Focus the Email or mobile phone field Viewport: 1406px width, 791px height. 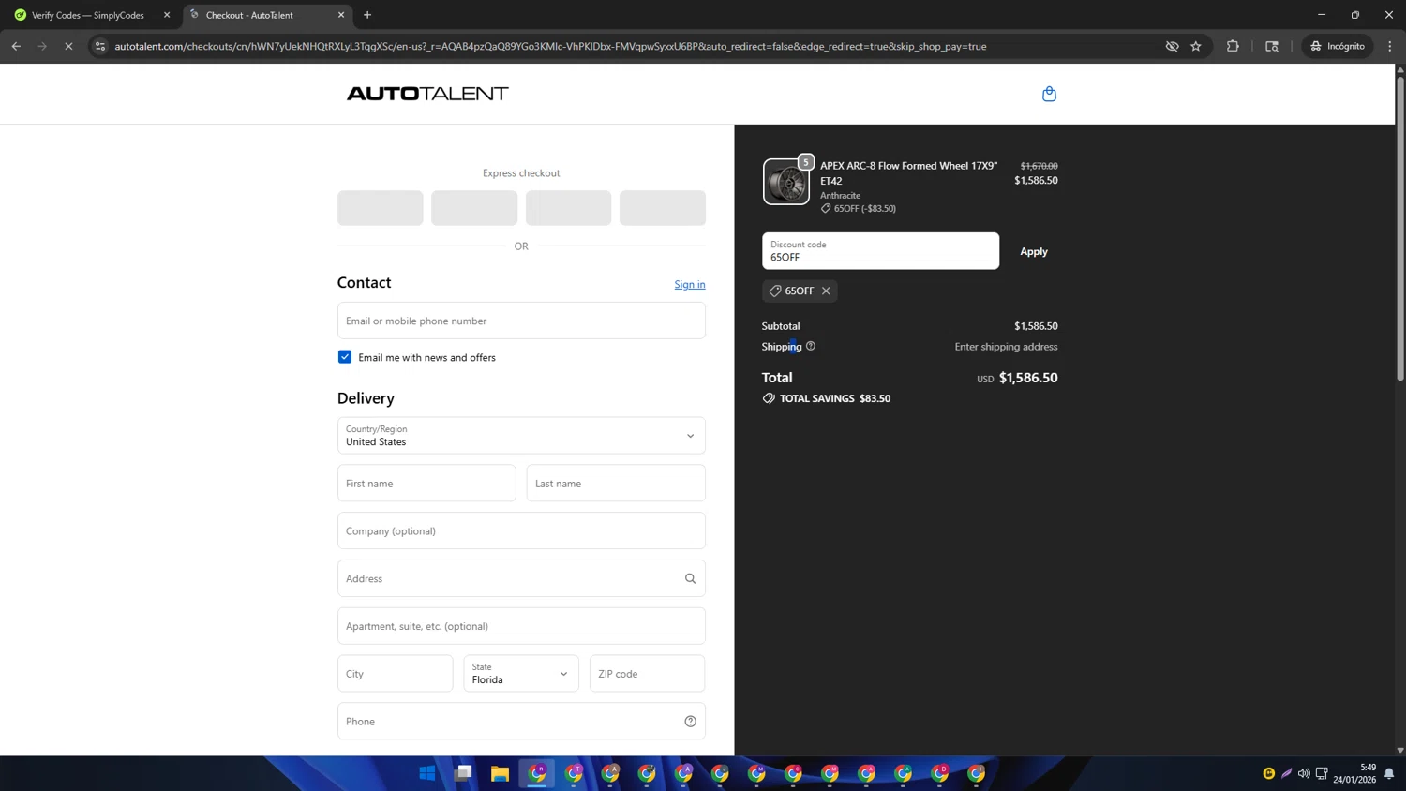(x=521, y=321)
